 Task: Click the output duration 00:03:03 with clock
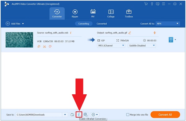150,41
